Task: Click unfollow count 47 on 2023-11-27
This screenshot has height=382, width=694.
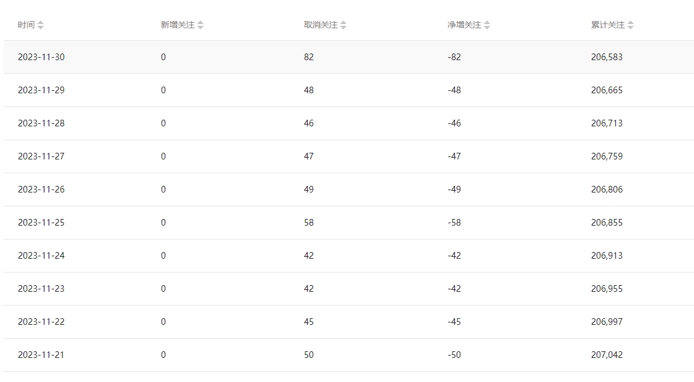Action: click(309, 156)
